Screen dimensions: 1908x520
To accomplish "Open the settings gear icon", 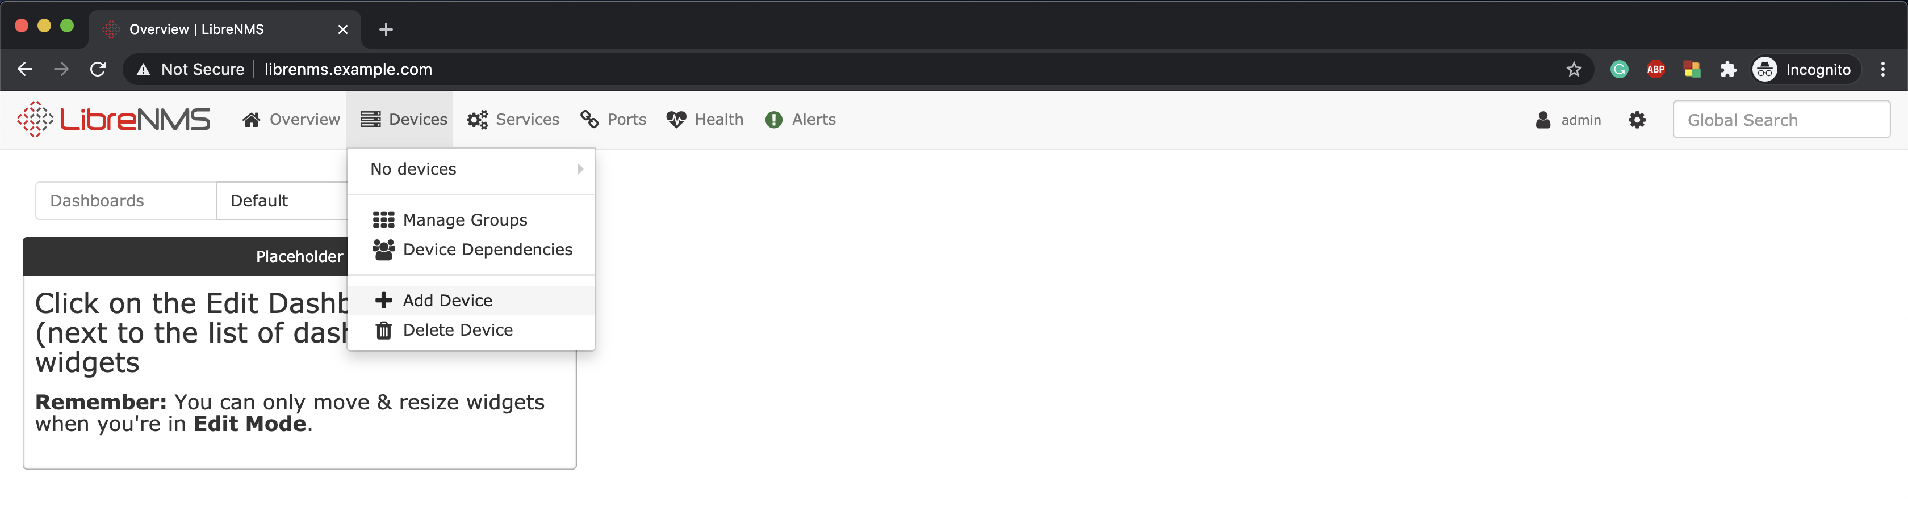I will 1636,120.
